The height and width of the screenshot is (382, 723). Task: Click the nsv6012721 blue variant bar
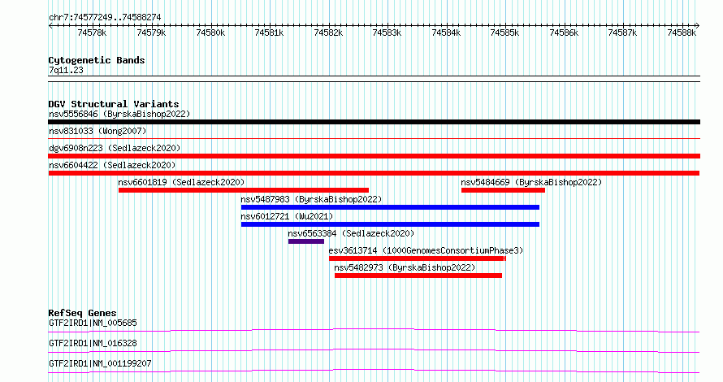coord(390,224)
